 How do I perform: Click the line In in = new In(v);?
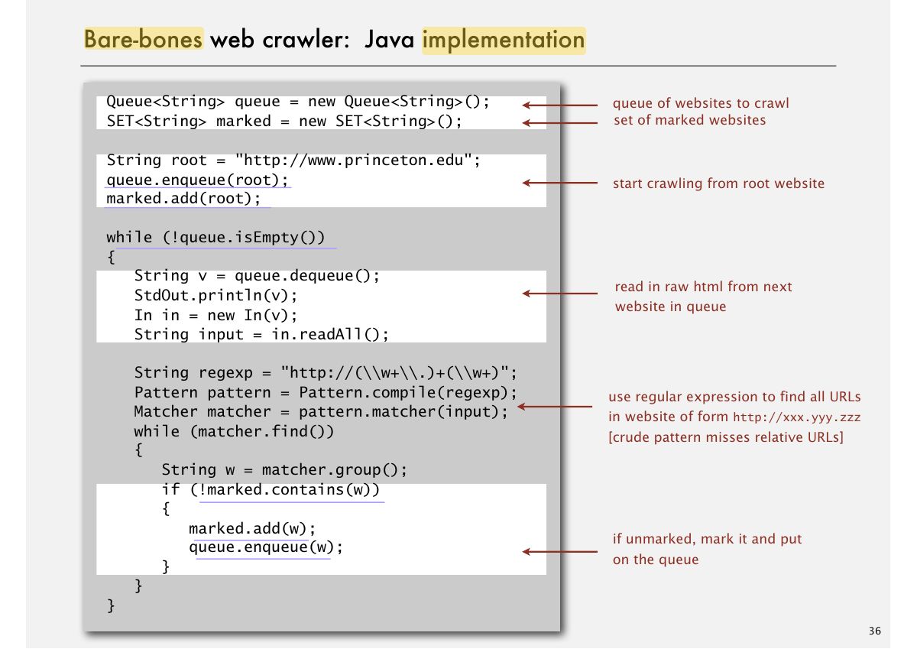pyautogui.click(x=215, y=315)
